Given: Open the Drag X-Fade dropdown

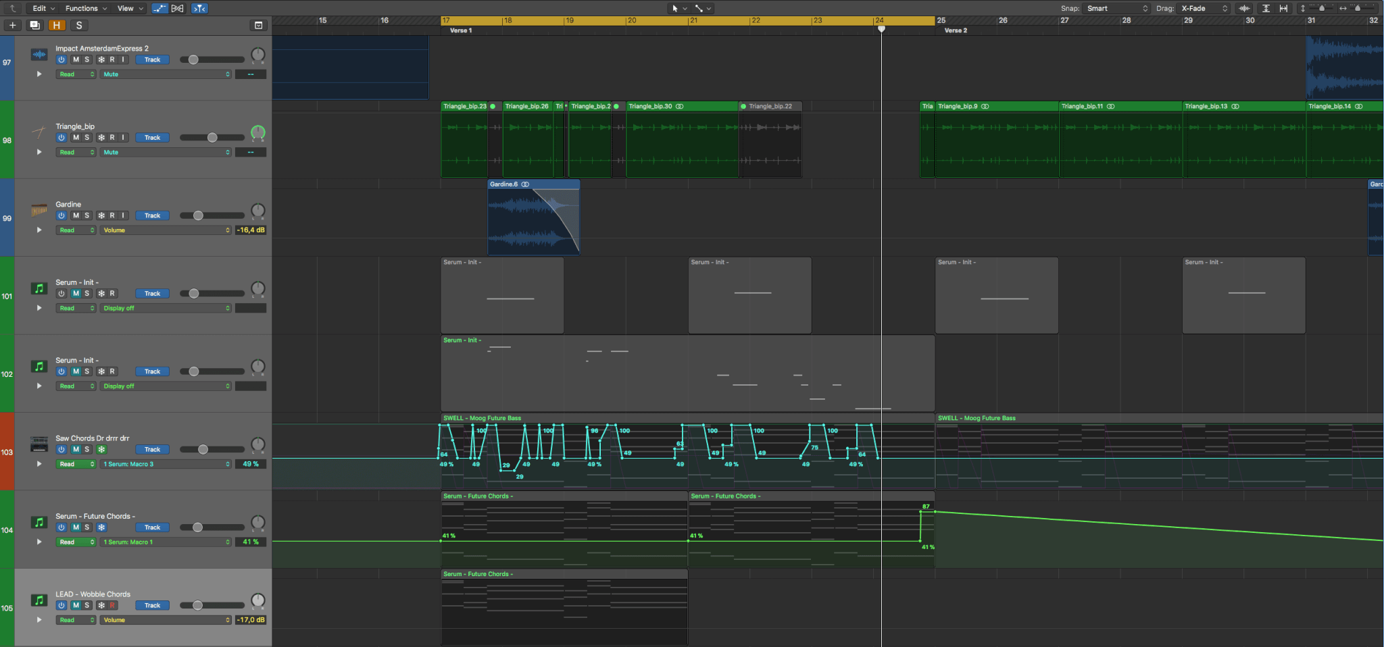Looking at the screenshot, I should [x=1203, y=8].
